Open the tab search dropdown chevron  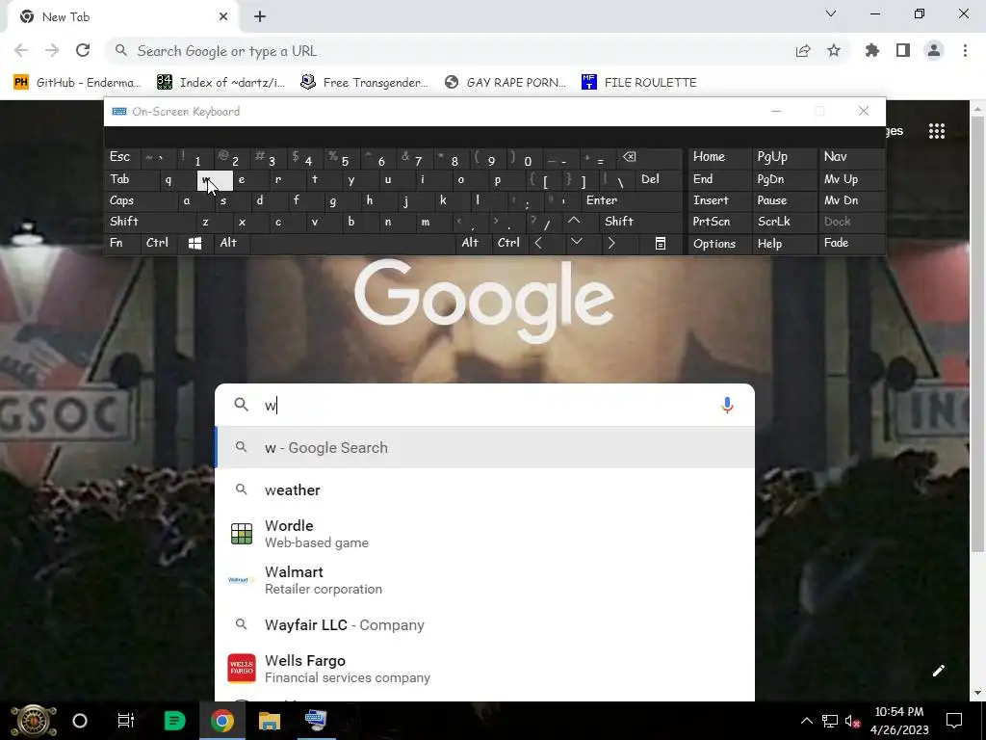tap(831, 13)
